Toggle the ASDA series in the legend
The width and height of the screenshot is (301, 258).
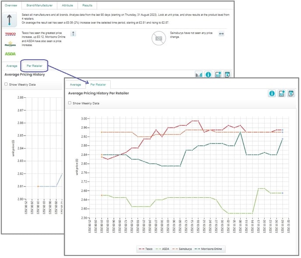click(x=162, y=249)
